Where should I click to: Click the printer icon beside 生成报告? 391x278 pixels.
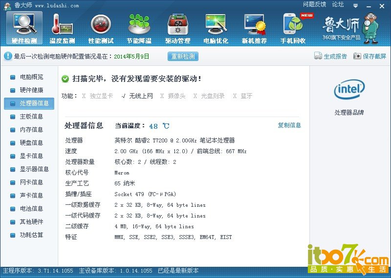click(318, 56)
